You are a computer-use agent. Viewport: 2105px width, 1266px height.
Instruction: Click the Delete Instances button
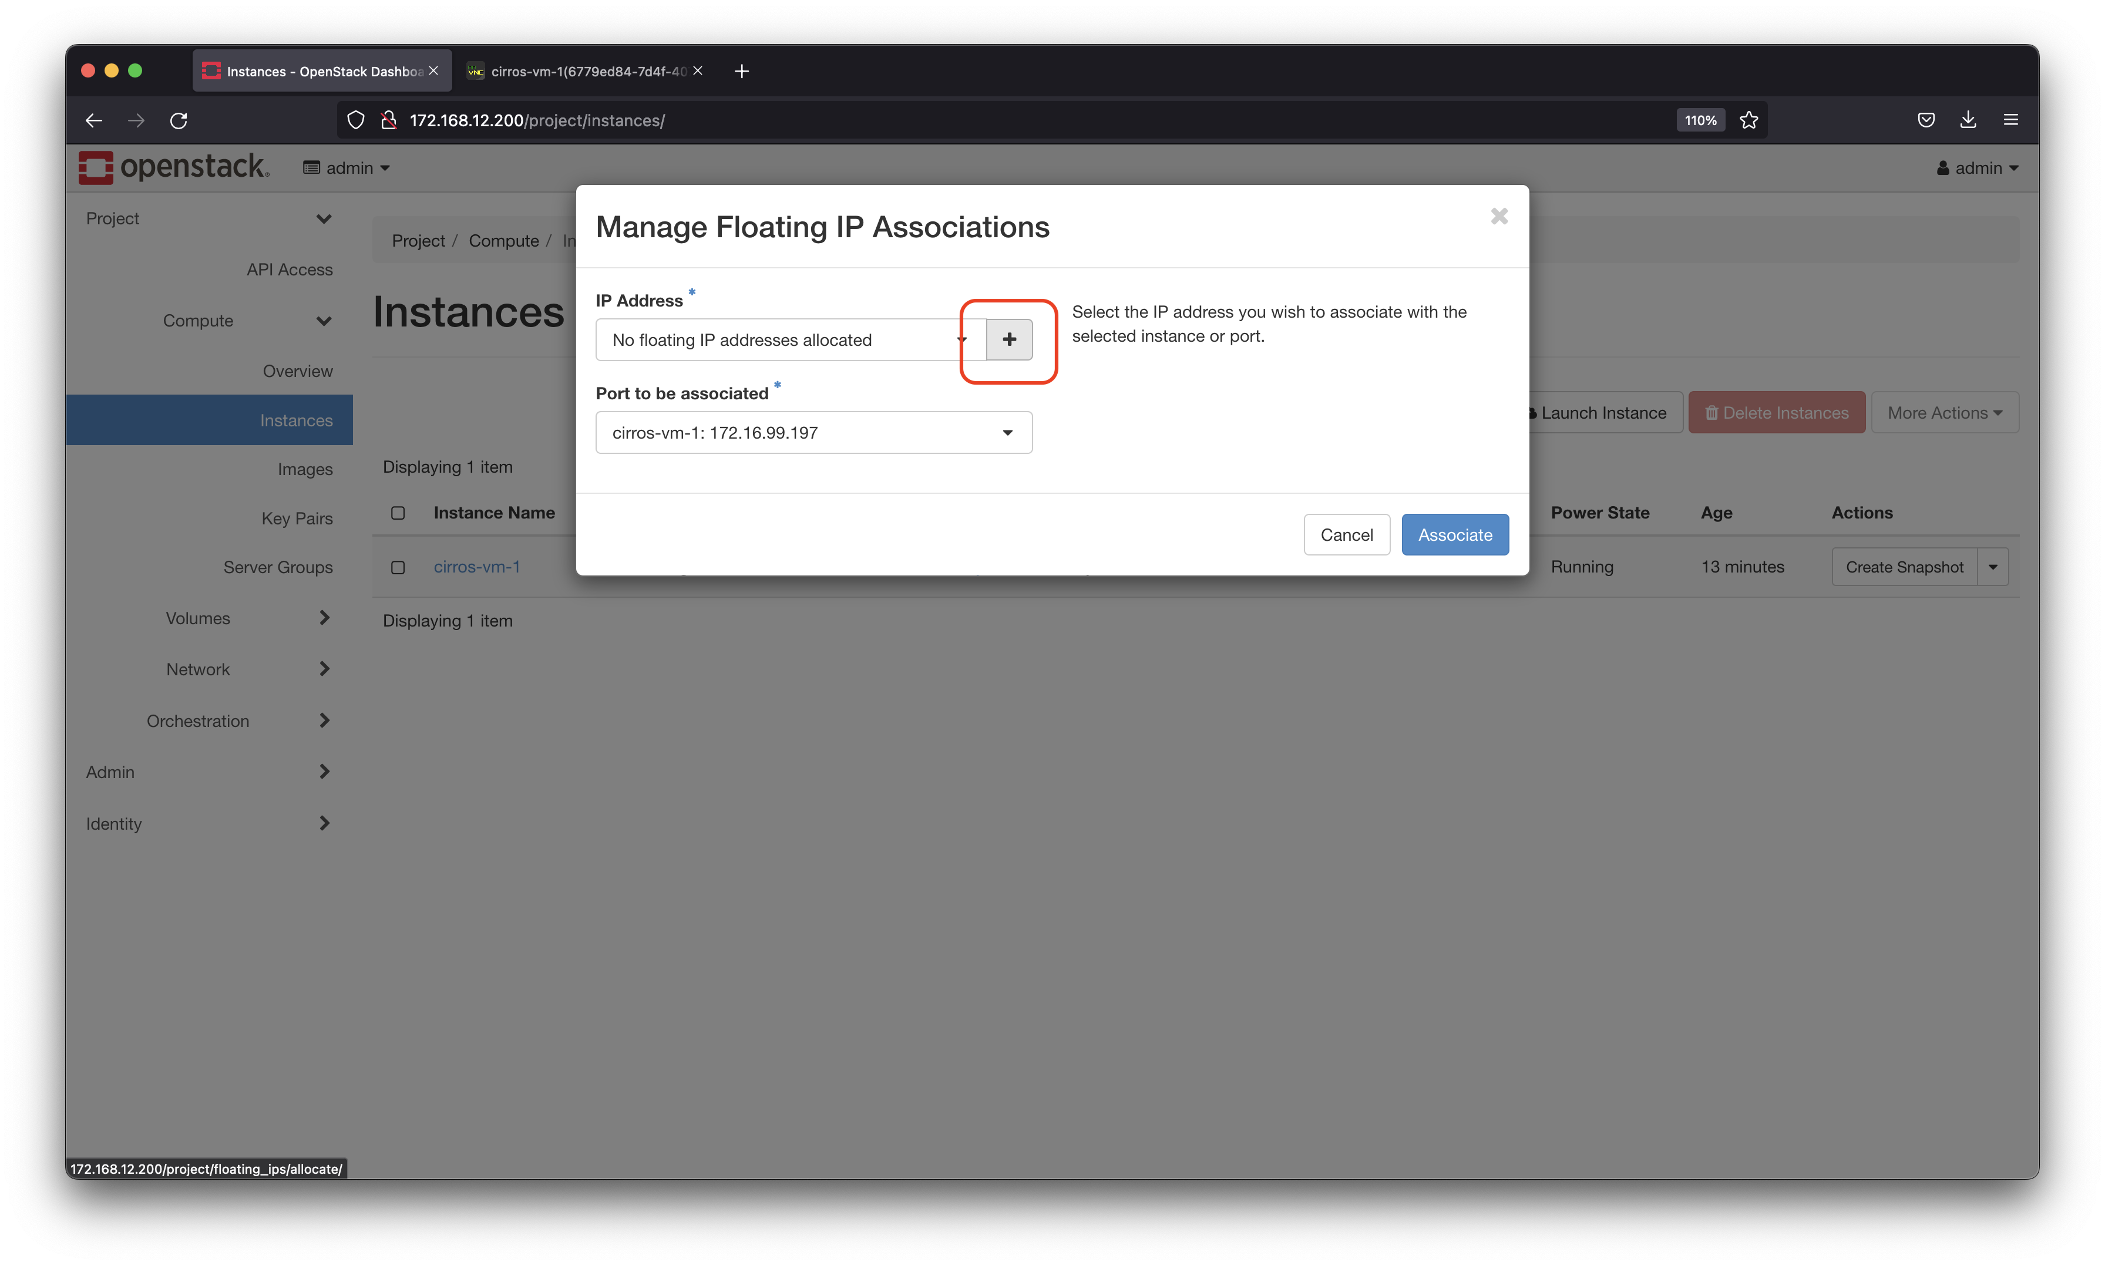coord(1777,413)
